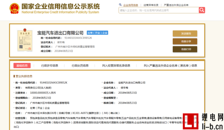Image resolution: width=224 pixels, height=130 pixels.
Task: Click the 登记状态 value 在营（开业）企业
Action: [40, 108]
